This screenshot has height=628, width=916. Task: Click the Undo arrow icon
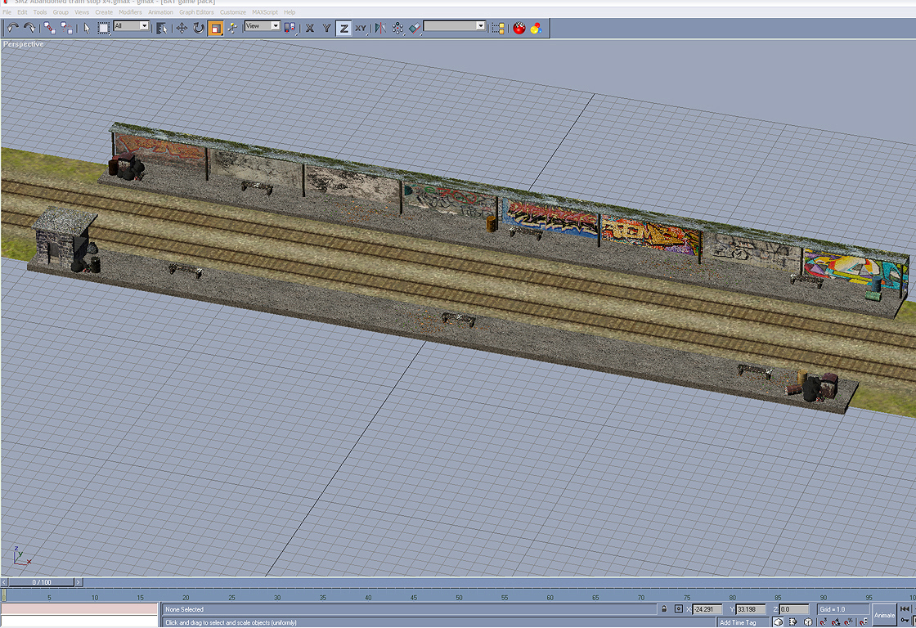click(x=13, y=28)
